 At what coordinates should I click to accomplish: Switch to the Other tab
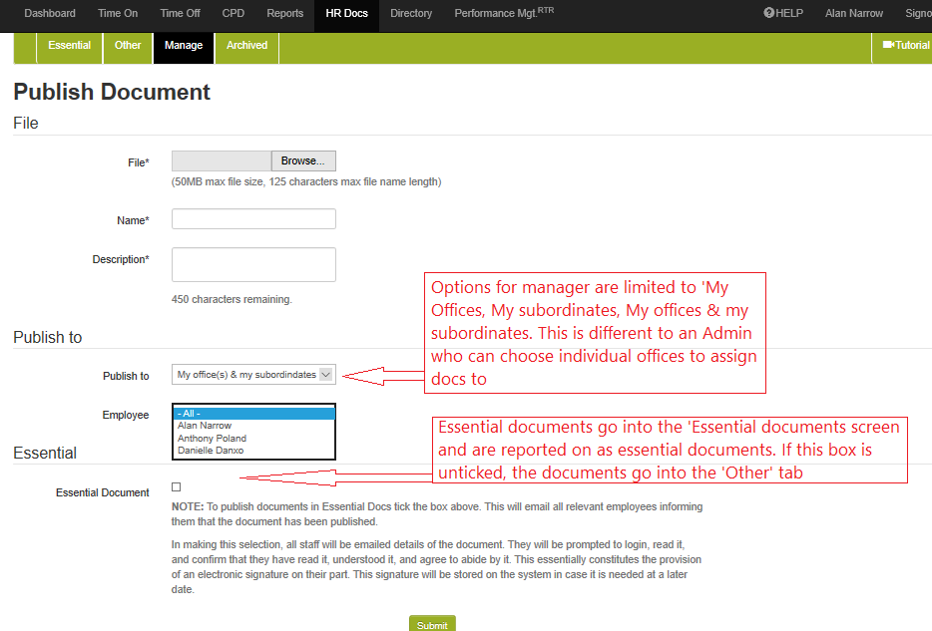coord(128,46)
